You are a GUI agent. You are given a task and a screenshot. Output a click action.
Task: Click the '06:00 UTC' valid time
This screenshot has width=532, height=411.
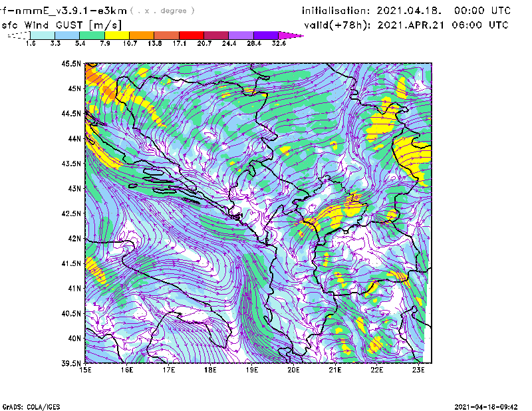tap(480, 25)
